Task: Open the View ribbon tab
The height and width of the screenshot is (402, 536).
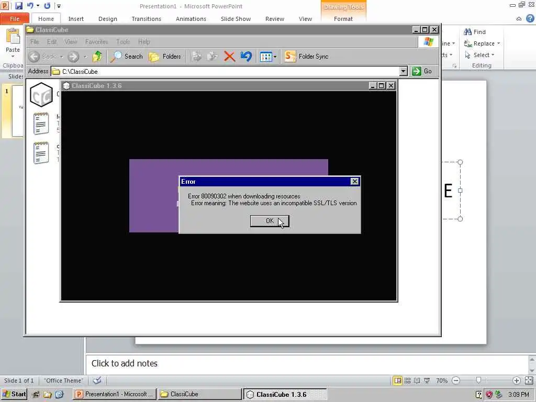Action: [x=305, y=19]
